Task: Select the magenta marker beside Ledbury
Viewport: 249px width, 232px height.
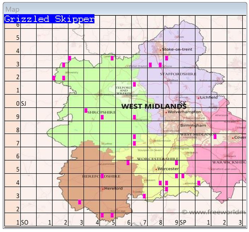Action: click(x=144, y=196)
